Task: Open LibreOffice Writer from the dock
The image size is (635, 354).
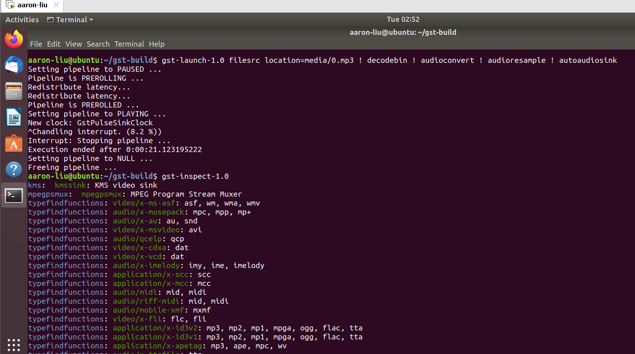Action: click(x=14, y=117)
